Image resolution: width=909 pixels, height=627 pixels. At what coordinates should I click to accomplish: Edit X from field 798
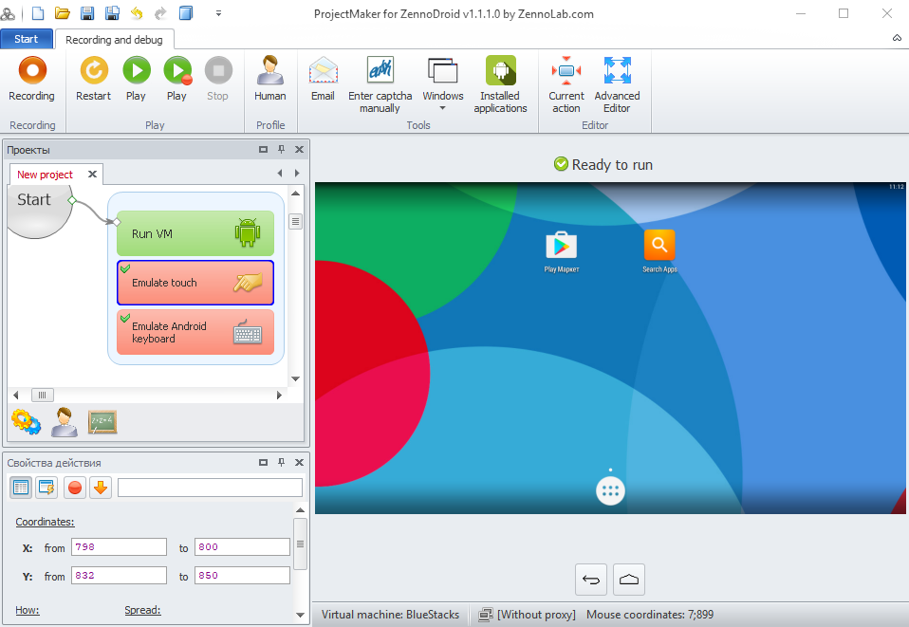pyautogui.click(x=119, y=547)
